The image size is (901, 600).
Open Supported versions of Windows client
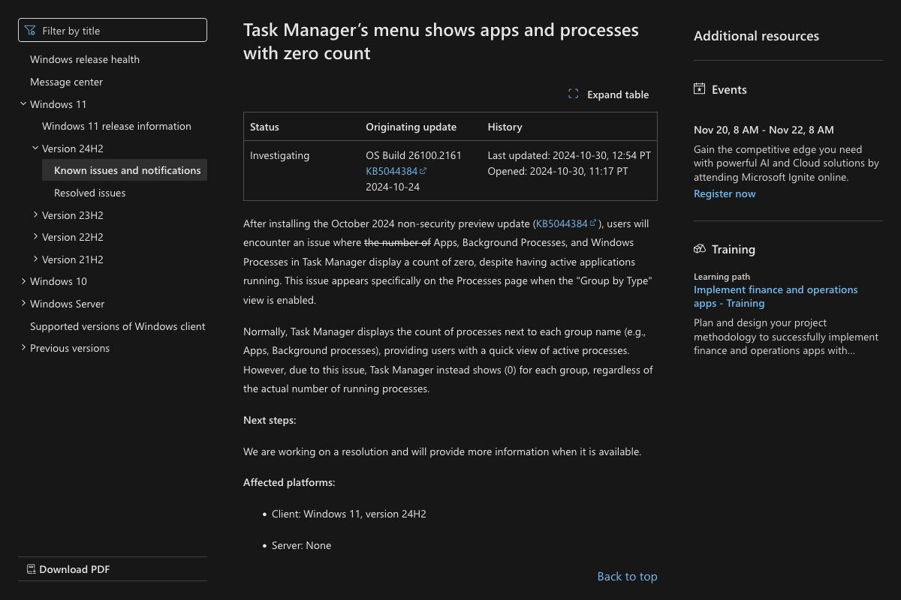118,326
